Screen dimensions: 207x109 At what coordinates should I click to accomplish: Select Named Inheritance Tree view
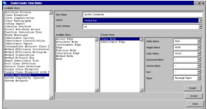[x=22, y=61]
